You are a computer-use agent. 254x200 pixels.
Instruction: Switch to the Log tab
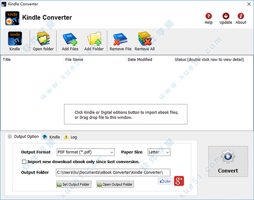pyautogui.click(x=70, y=137)
